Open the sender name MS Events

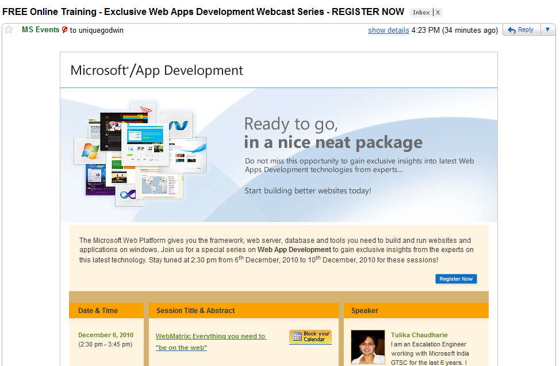(x=40, y=30)
